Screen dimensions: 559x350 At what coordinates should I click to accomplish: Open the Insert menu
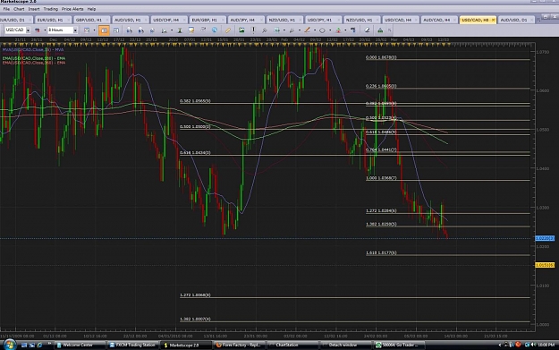[34, 9]
